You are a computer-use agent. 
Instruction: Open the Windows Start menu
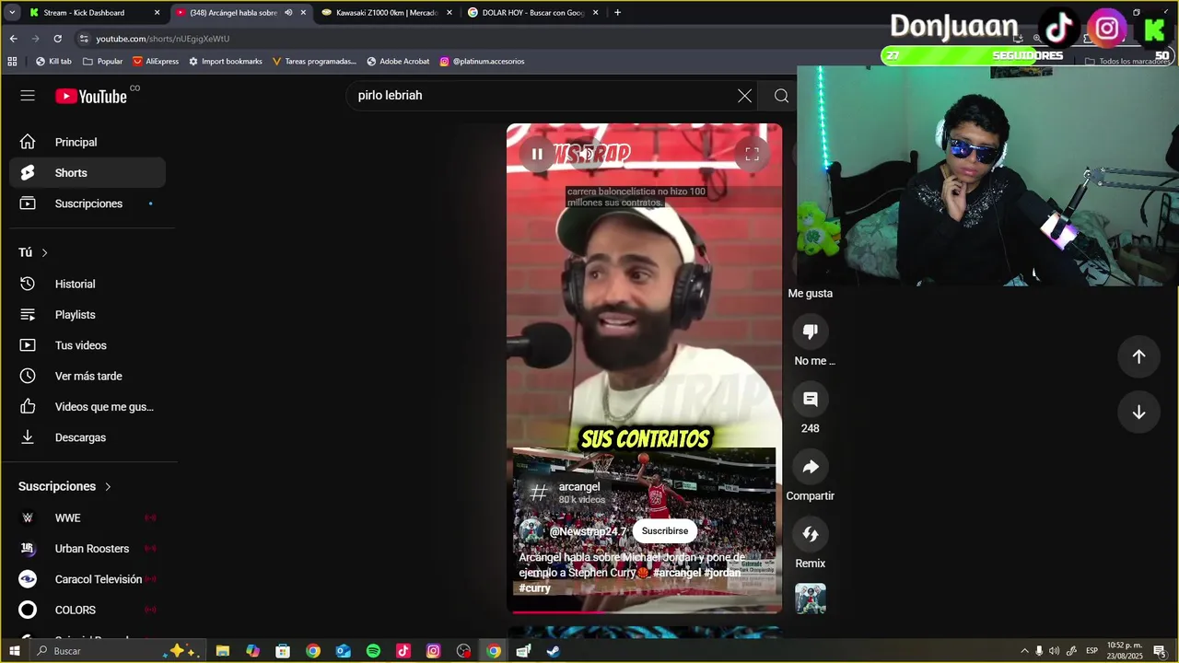click(15, 651)
